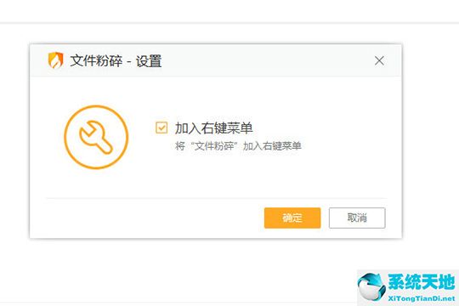Click the 加入右键菜单 label text

(213, 128)
